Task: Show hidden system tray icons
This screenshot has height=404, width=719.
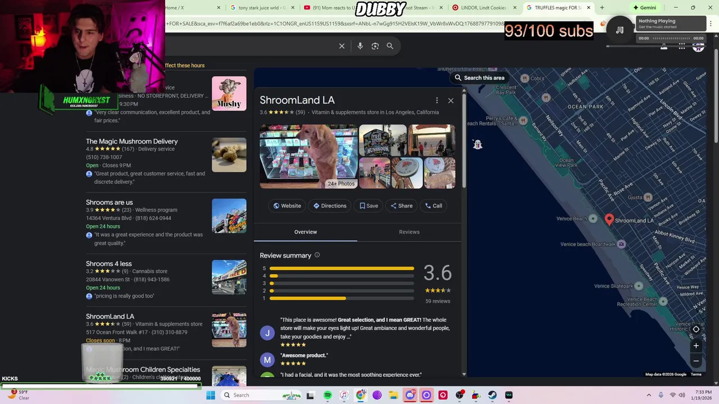Action: coord(649,395)
